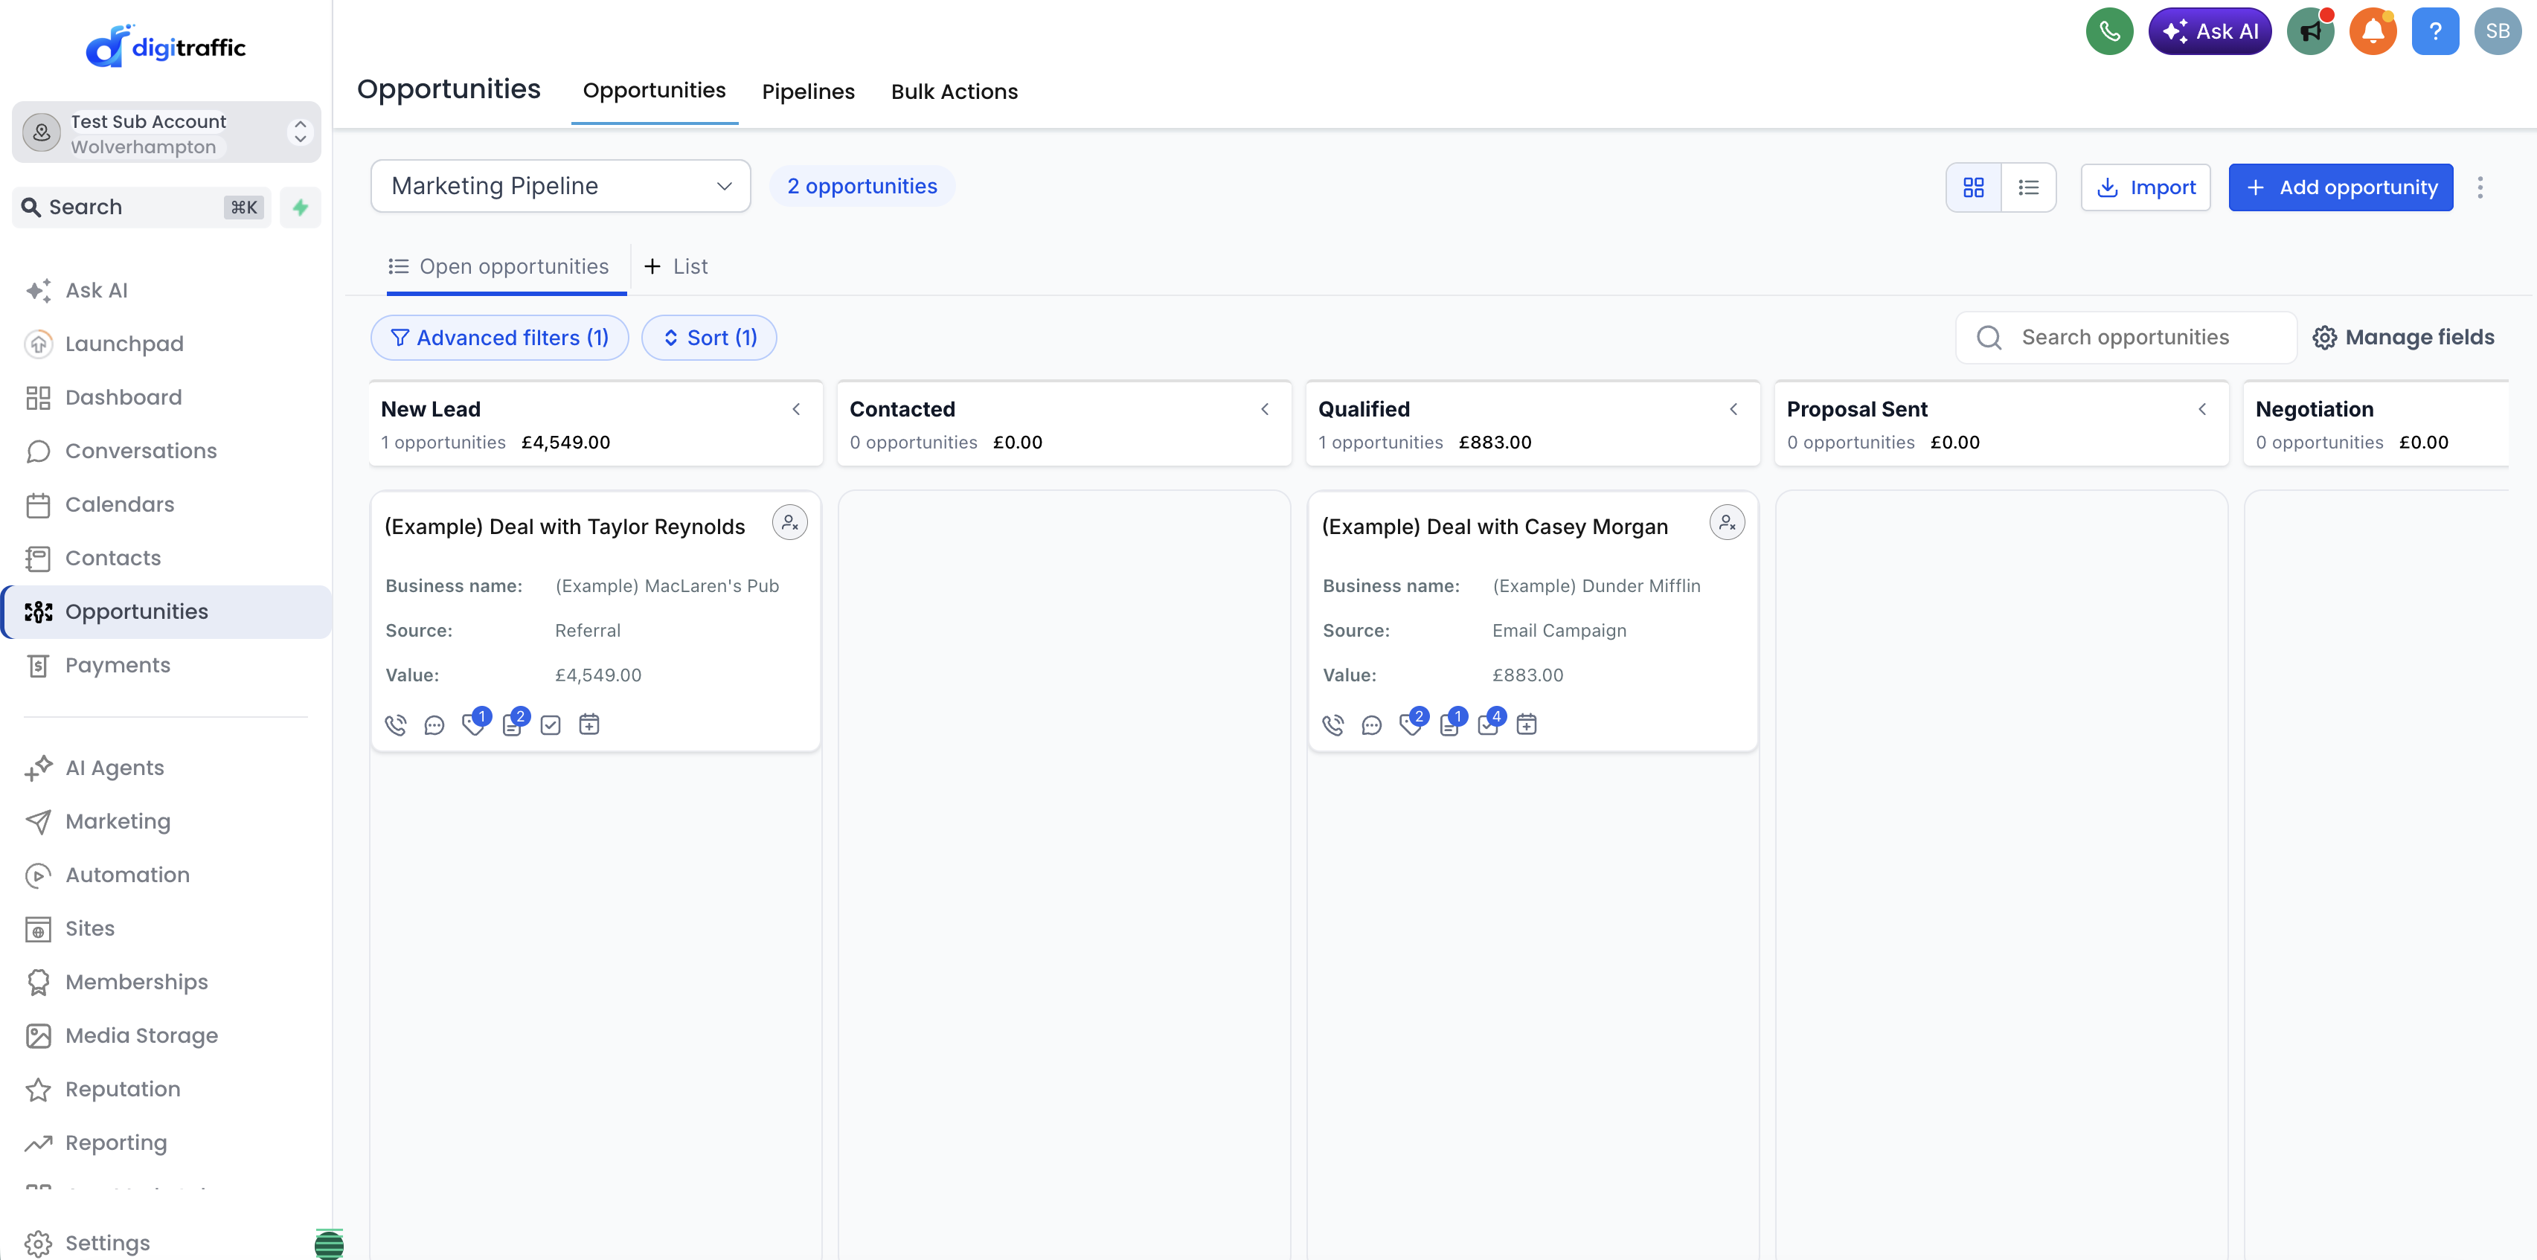Click the Add opportunity button

point(2340,187)
